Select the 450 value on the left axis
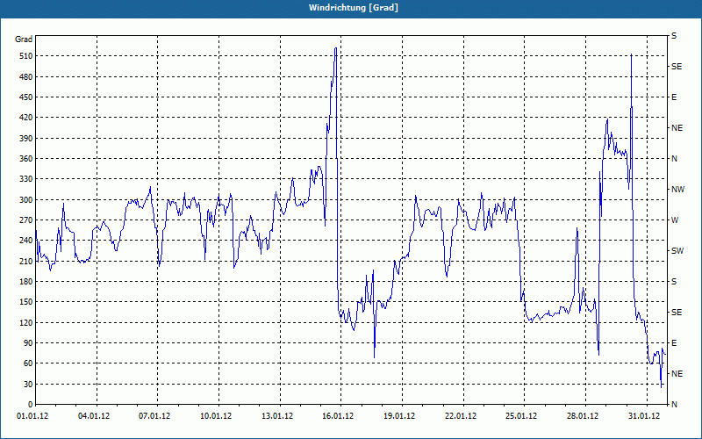The image size is (702, 439). [26, 97]
